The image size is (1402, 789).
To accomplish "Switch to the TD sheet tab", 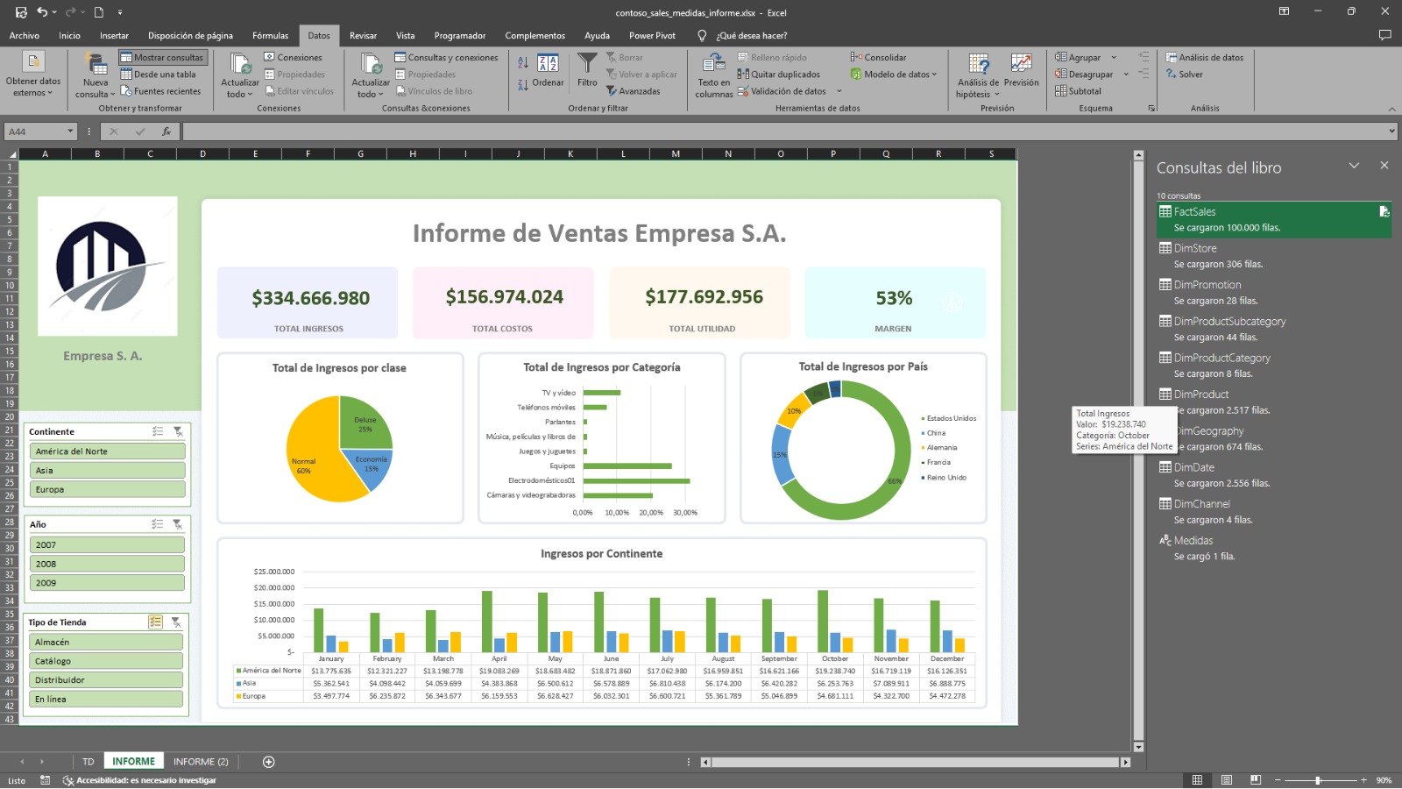I will 88,762.
